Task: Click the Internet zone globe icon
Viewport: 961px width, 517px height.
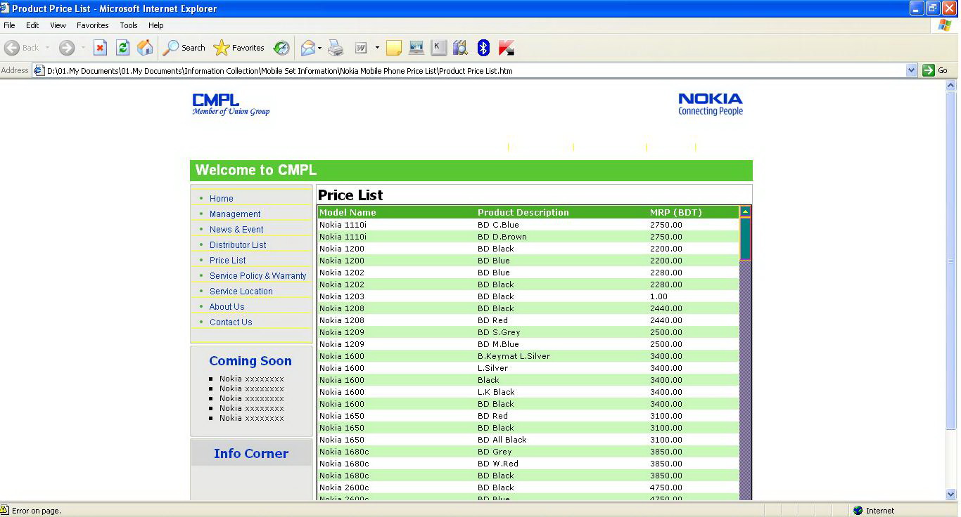Action: click(858, 511)
